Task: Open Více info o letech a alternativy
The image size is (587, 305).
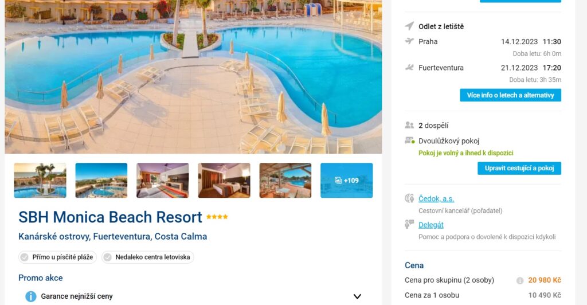Action: 510,95
